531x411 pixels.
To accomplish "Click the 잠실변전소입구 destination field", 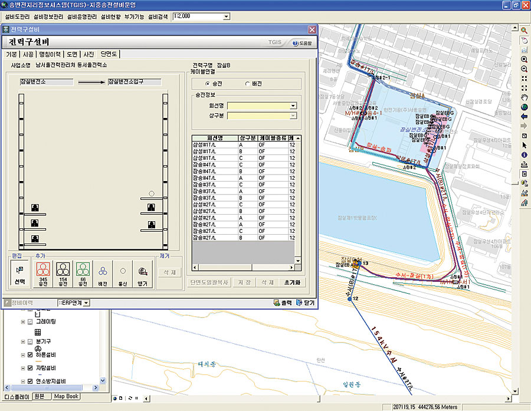I will pos(135,82).
